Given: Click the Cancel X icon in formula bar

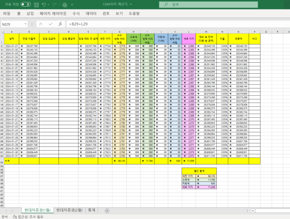Looking at the screenshot, I should tap(41, 24).
